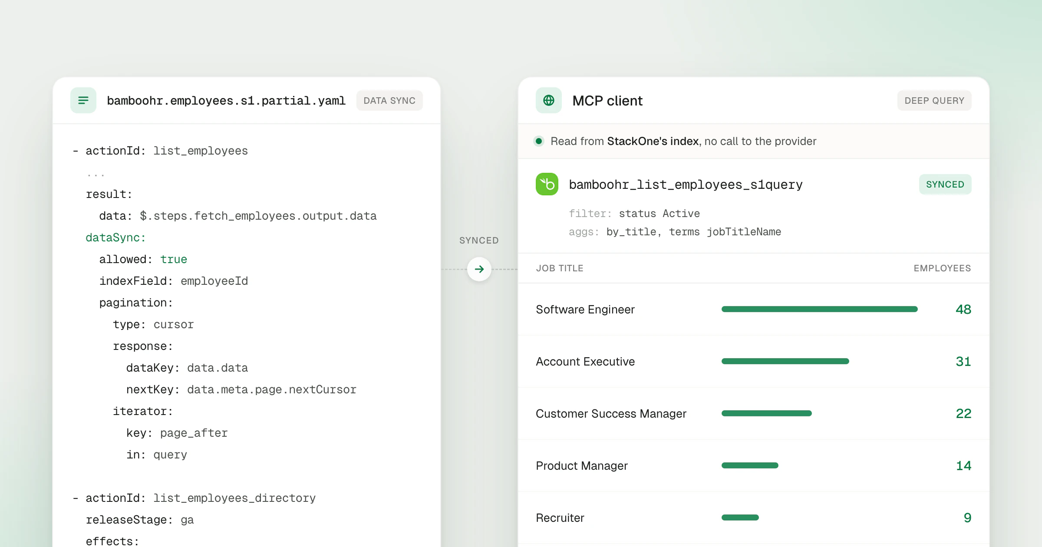Click the nextKey: data.meta.page.nextCursor line

(241, 389)
